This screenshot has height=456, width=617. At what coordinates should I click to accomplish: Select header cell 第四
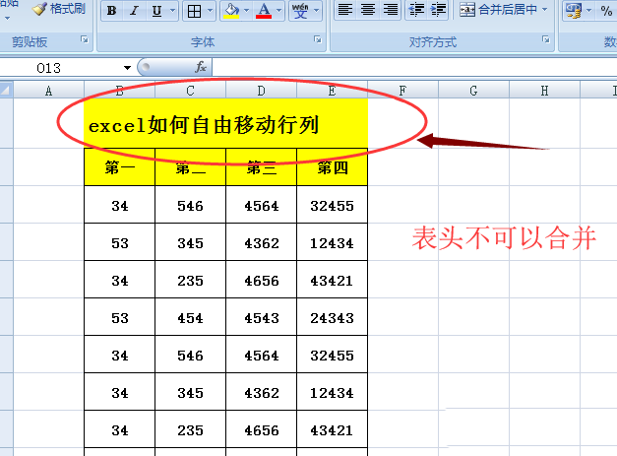click(333, 167)
